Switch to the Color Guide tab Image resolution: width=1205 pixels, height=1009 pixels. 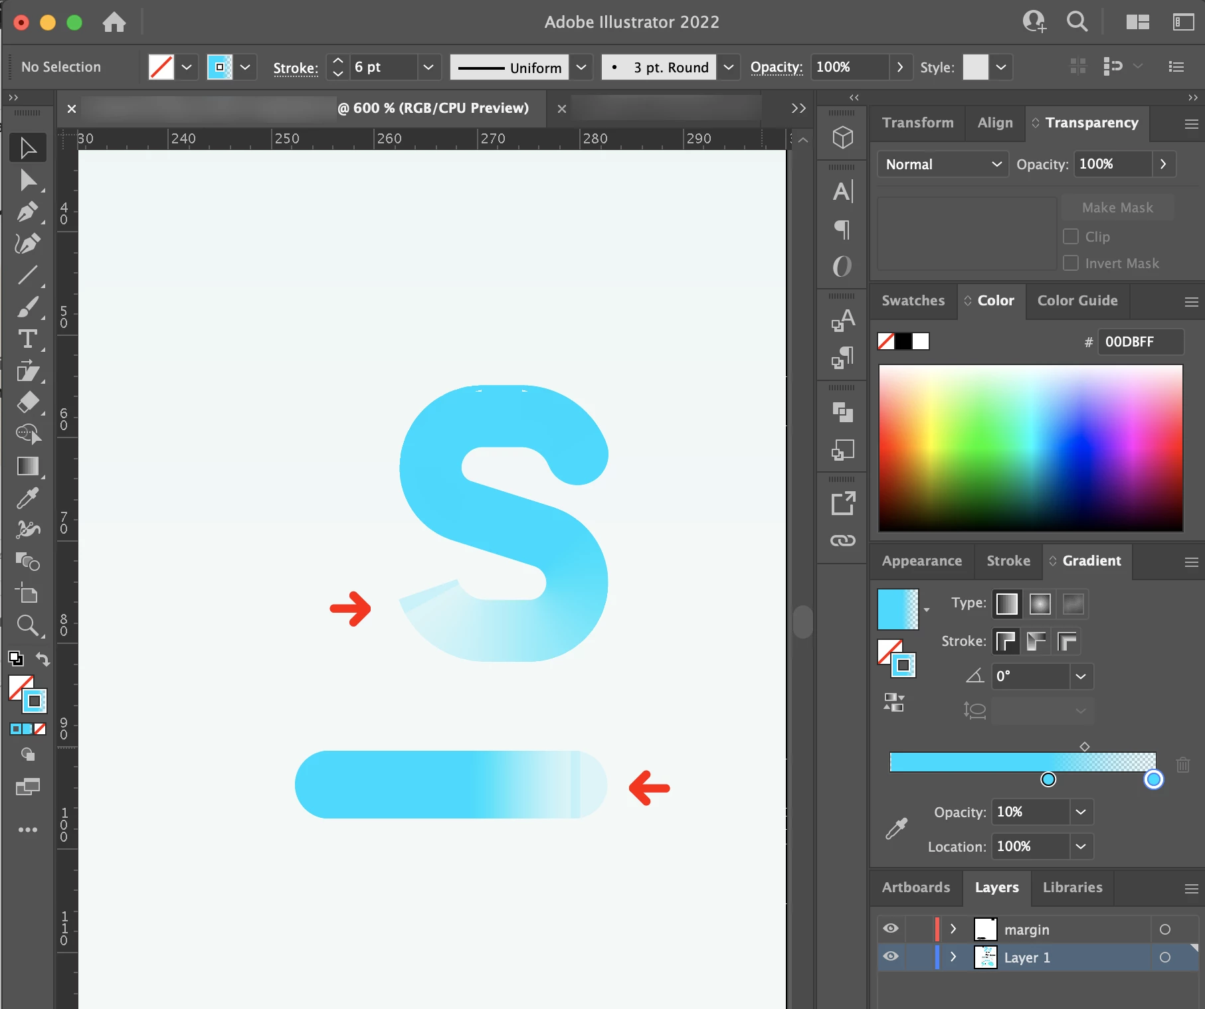coord(1077,301)
